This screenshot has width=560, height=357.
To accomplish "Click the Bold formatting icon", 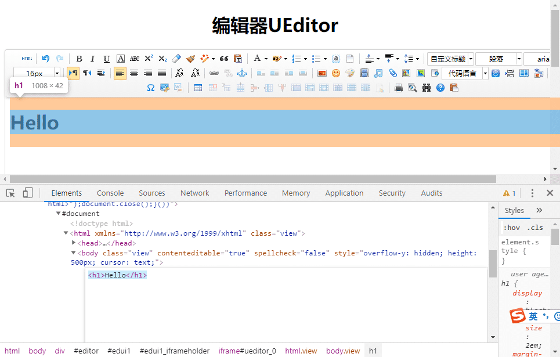I will click(80, 59).
